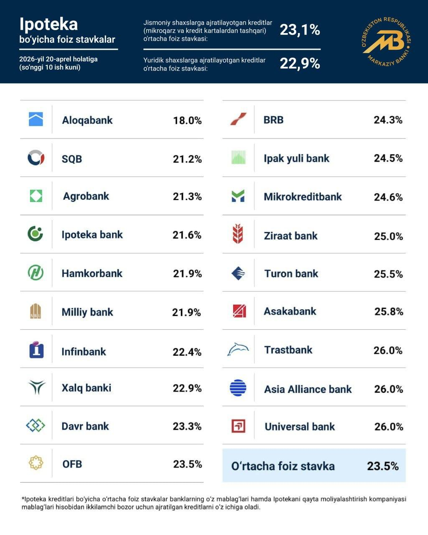Click the Trastbank dolphin logo
428x535 pixels.
[x=238, y=349]
